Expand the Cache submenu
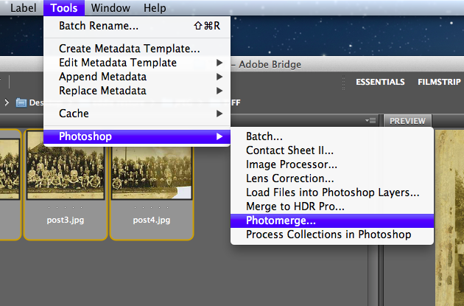The image size is (464, 306). point(137,114)
